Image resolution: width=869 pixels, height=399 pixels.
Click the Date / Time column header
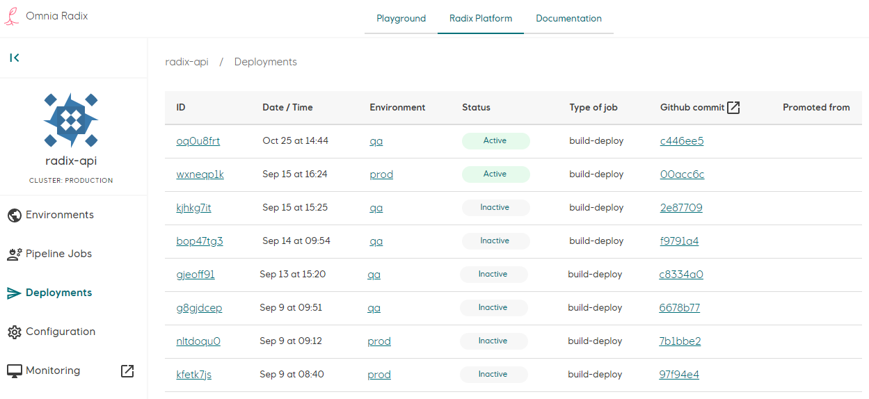(x=287, y=108)
